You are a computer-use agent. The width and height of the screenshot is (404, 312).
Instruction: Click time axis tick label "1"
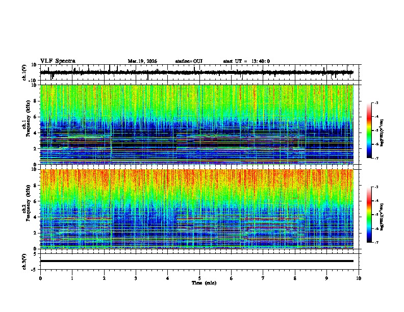click(72, 278)
